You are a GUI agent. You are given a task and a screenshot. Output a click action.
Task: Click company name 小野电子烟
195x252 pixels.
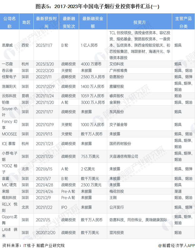(x=9, y=156)
